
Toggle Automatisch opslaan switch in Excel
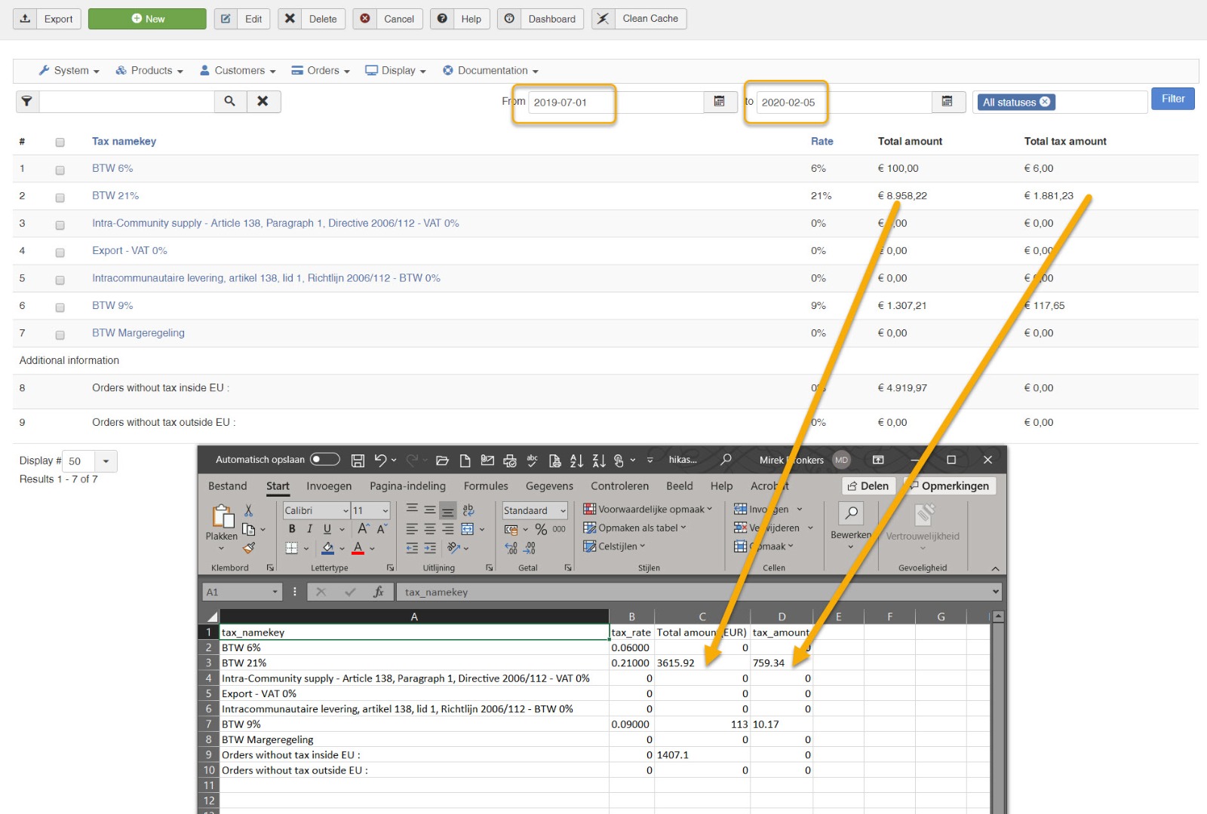pyautogui.click(x=324, y=460)
